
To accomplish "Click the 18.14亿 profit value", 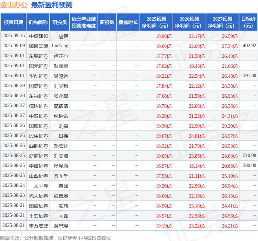I will (196, 166).
